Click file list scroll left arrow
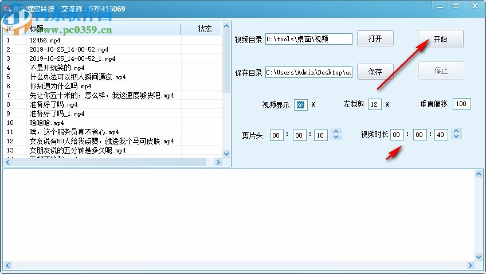Image resolution: width=486 pixels, height=274 pixels. (x=8, y=162)
